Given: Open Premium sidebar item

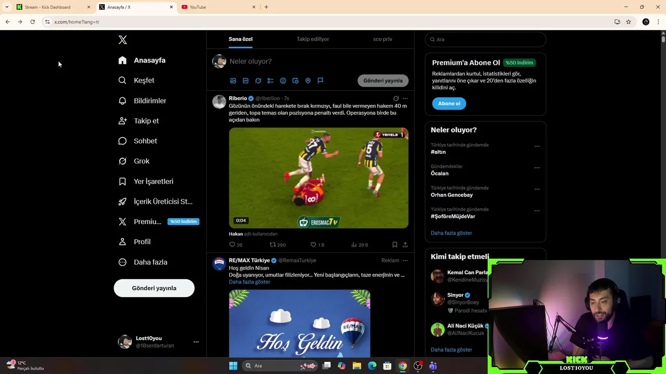Looking at the screenshot, I should [159, 222].
